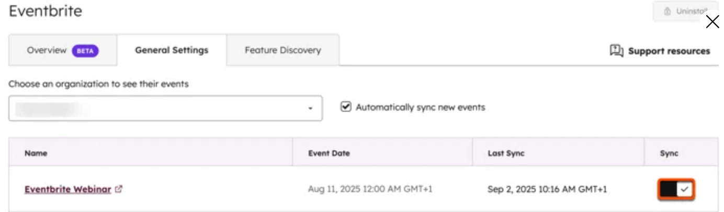The height and width of the screenshot is (212, 724).
Task: Uncheck Automatically sync new events checkbox
Action: (345, 107)
